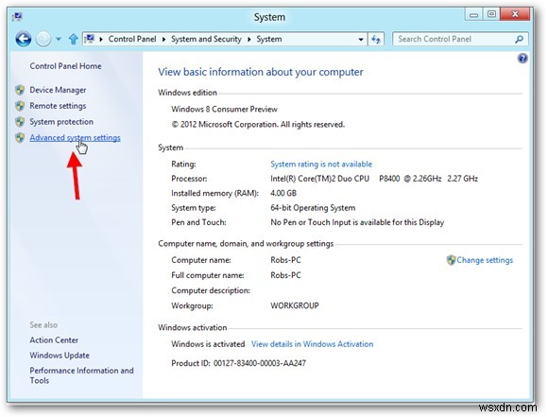Image resolution: width=548 pixels, height=417 pixels.
Task: Expand arrow after Control Panel breadcrumb
Action: pyautogui.click(x=163, y=39)
